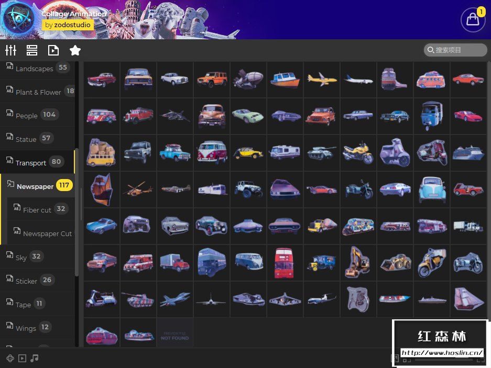This screenshot has width=491, height=368.
Task: Open the Plant & Flower category
Action: point(38,92)
